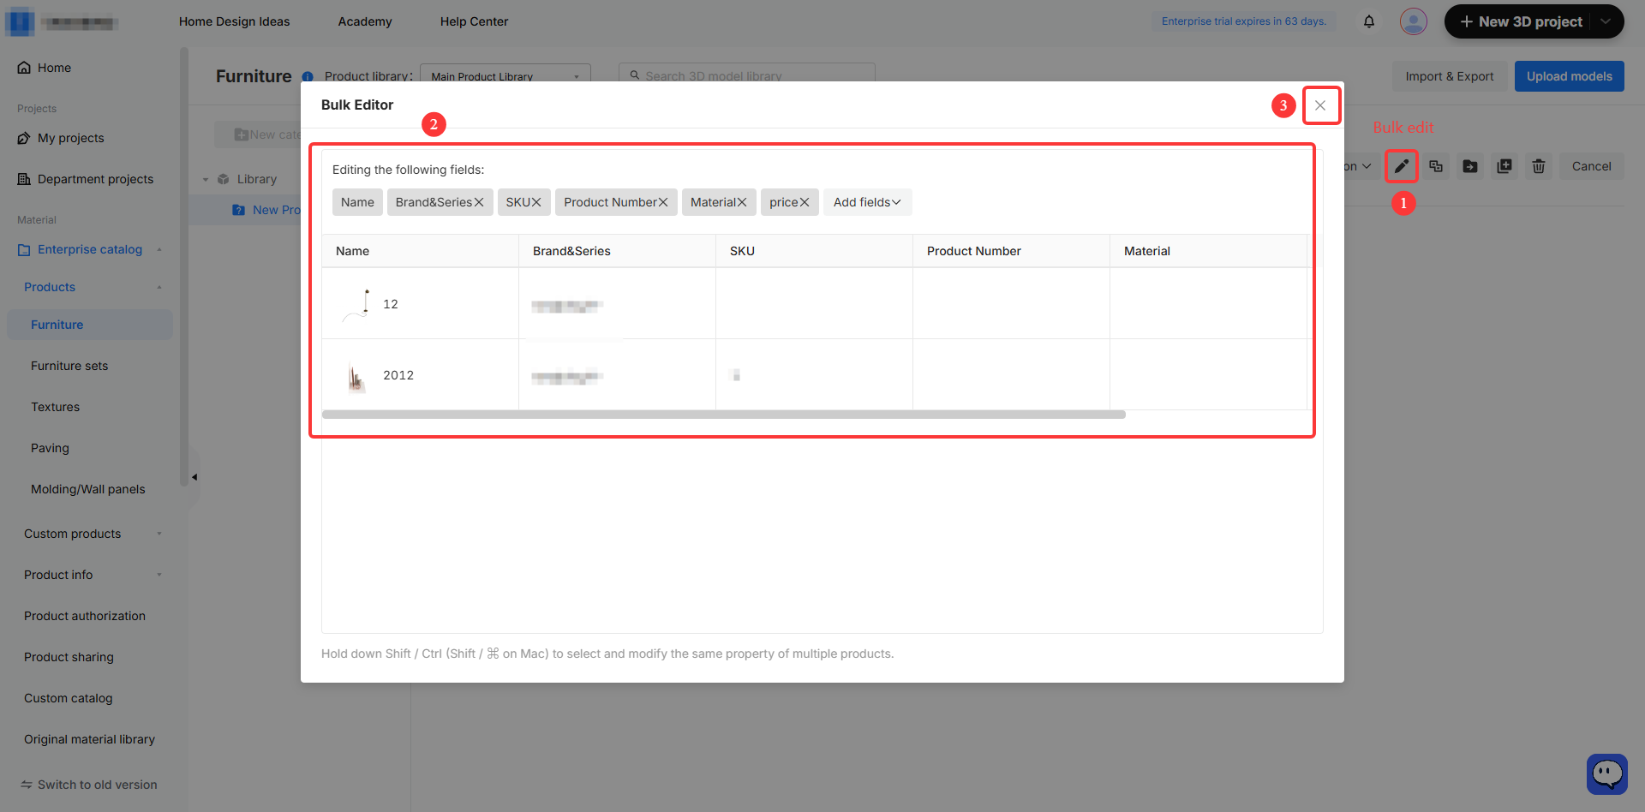Click the duplicate add icon in toolbar

[x=1504, y=166]
